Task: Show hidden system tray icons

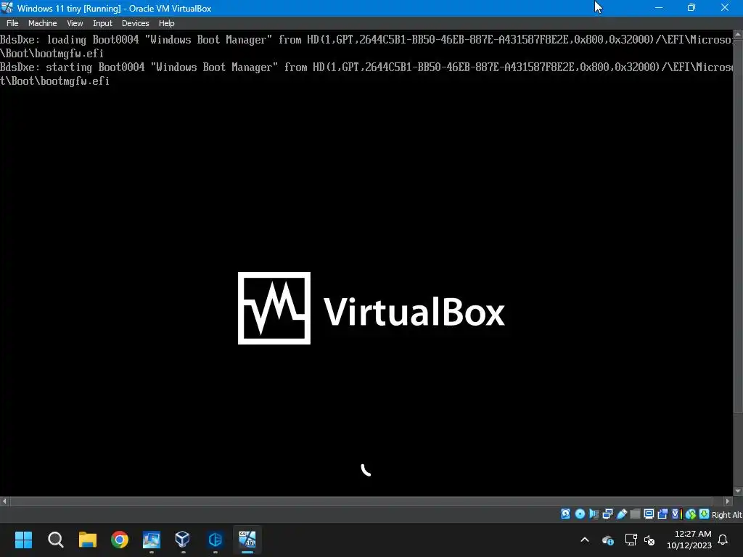Action: click(x=585, y=540)
